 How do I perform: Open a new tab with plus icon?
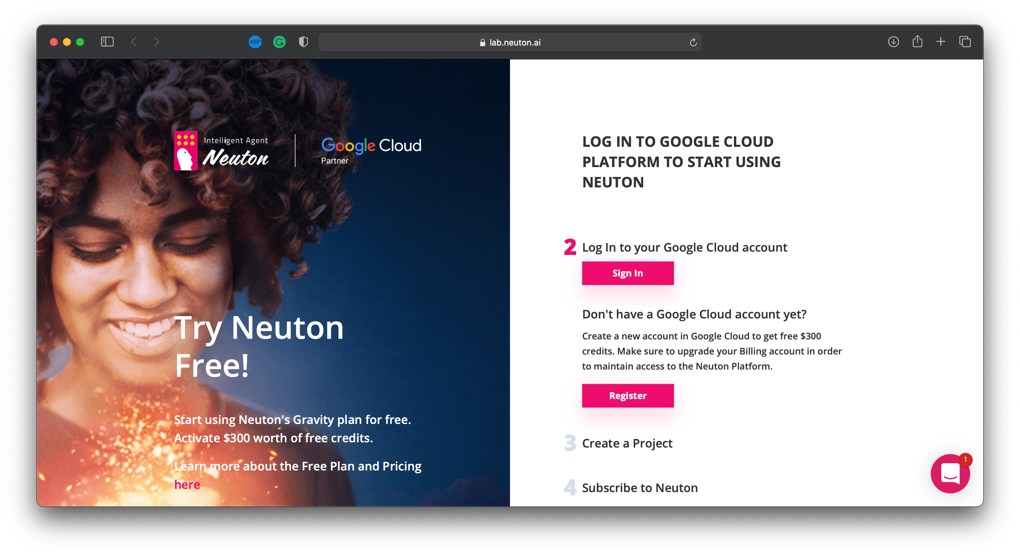(941, 42)
